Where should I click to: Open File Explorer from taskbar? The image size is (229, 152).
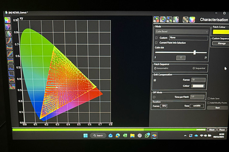pyautogui.click(x=132, y=136)
